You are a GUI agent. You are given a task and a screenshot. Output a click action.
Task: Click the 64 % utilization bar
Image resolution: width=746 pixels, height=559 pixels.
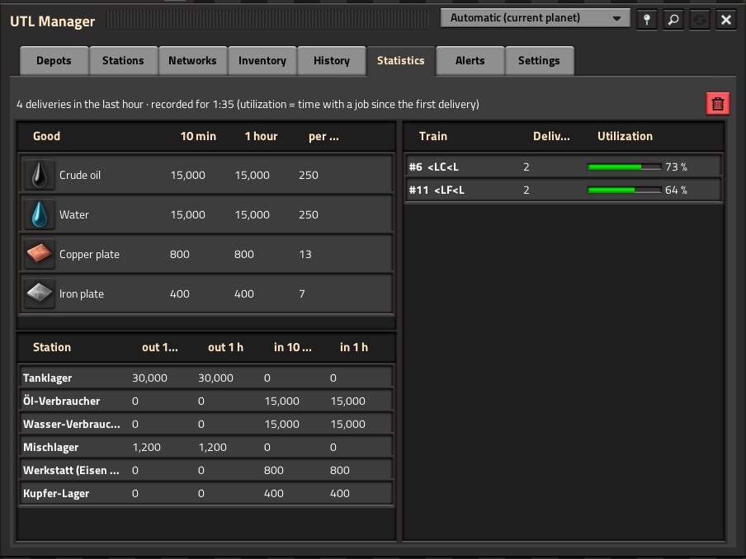coord(624,190)
